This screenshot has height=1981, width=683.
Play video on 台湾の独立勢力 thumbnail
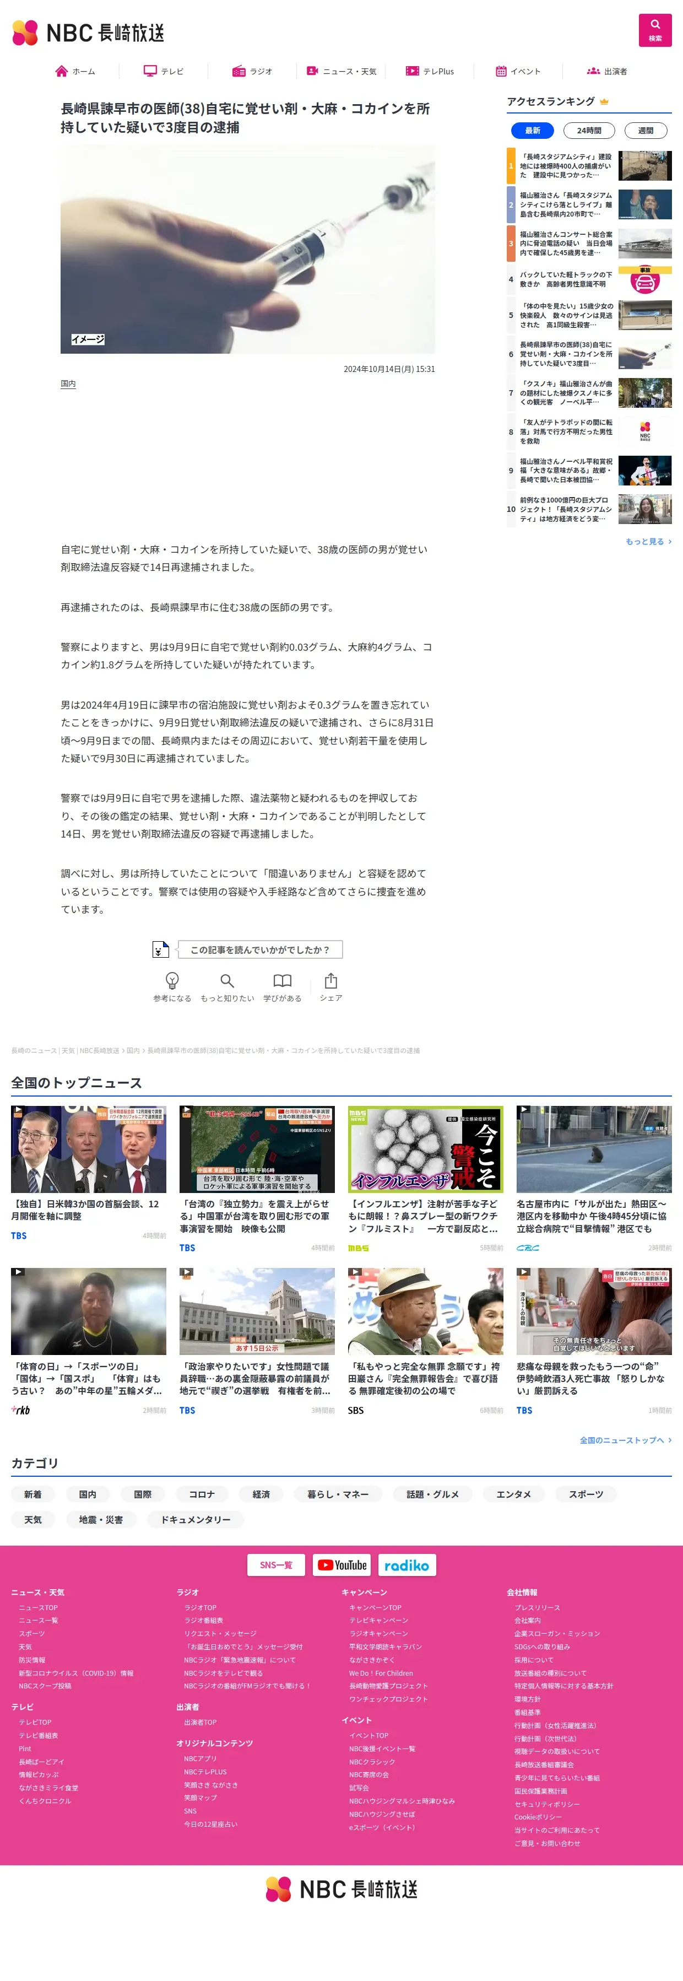(257, 1149)
